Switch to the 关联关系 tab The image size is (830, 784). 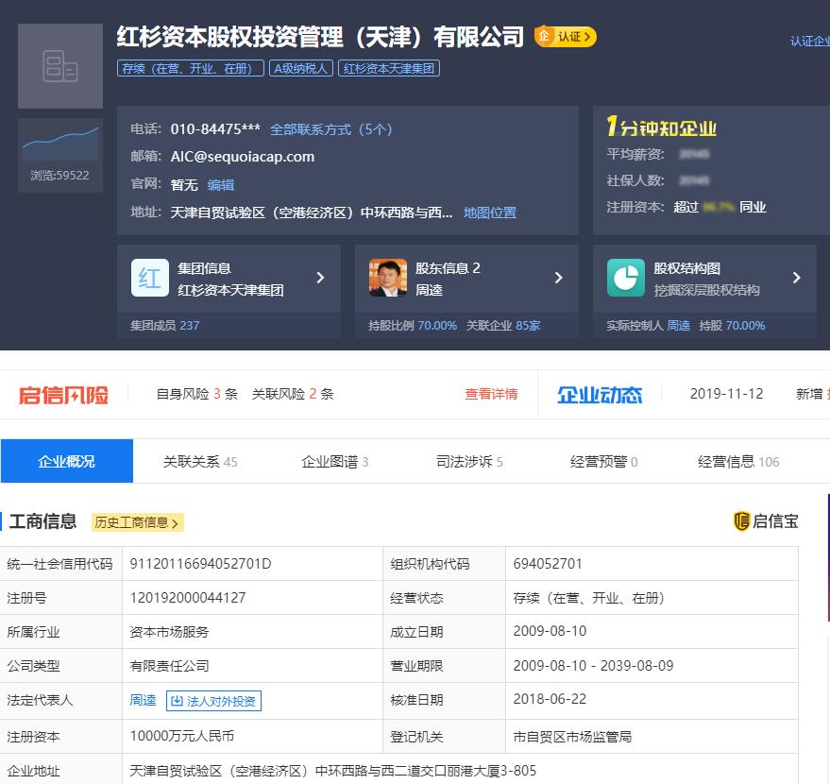coord(200,462)
